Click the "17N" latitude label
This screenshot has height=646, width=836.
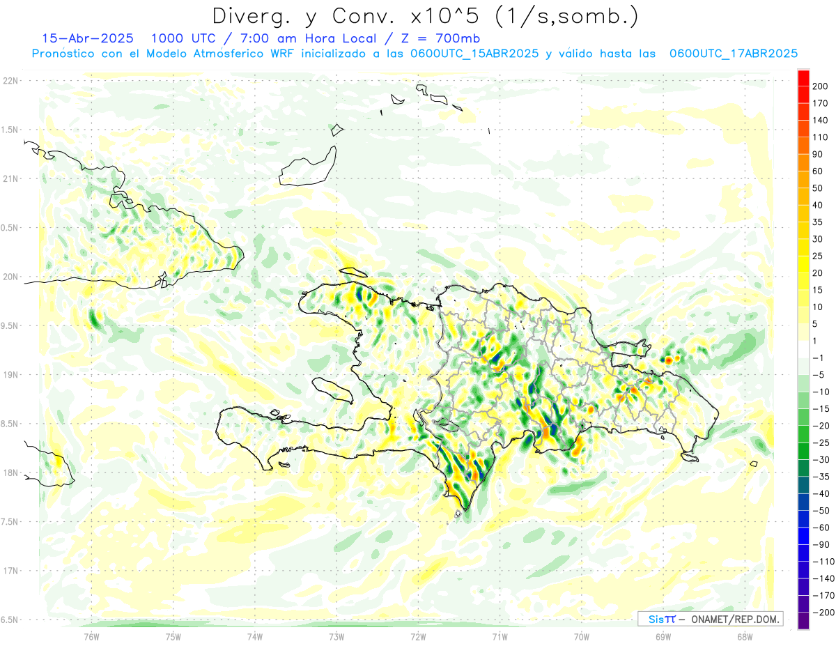10,570
